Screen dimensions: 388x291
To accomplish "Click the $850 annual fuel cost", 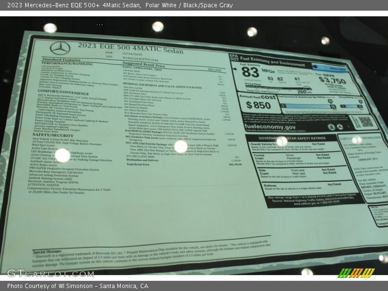I will coord(259,105).
